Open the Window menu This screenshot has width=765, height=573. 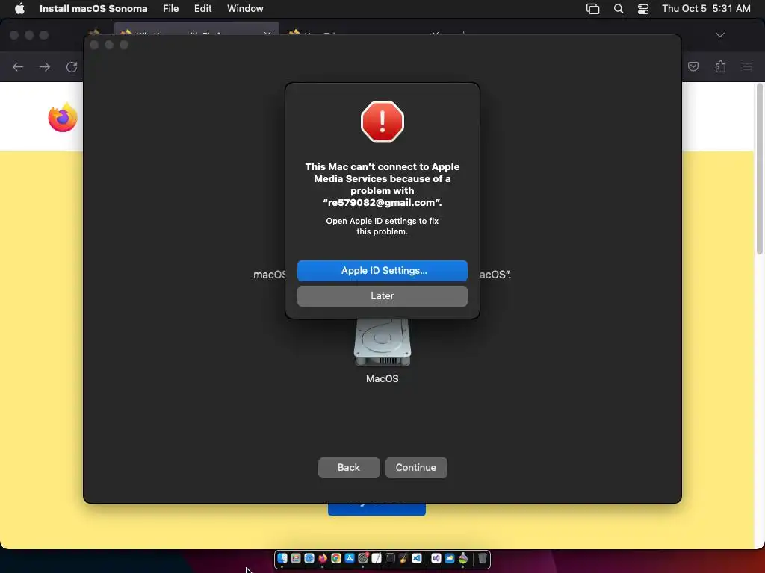245,8
